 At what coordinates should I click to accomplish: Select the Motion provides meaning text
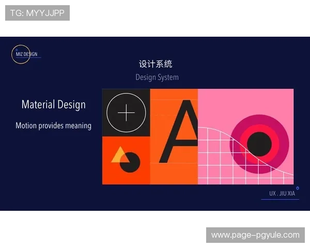point(53,126)
